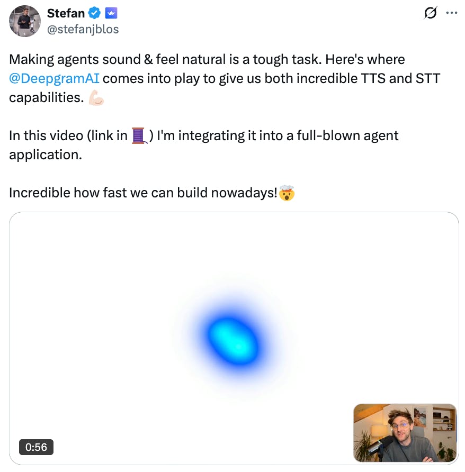Click the presenter webcam inset in video

coord(405,433)
